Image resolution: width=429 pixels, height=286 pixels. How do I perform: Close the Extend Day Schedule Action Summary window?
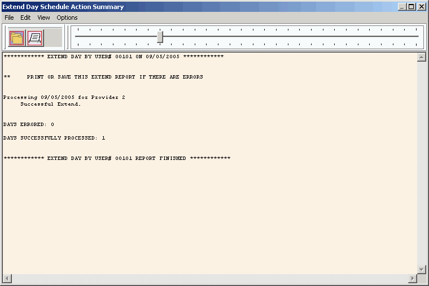(x=421, y=7)
